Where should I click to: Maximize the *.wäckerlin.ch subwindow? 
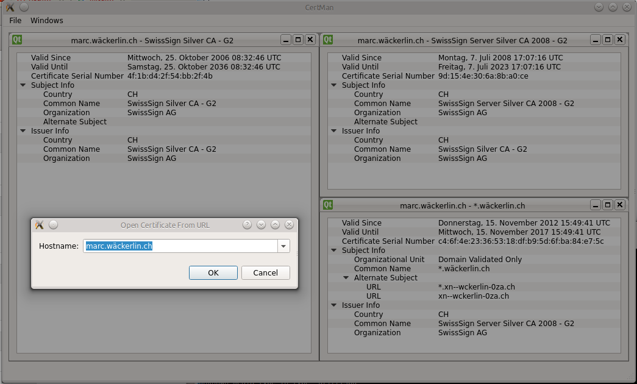pos(608,205)
